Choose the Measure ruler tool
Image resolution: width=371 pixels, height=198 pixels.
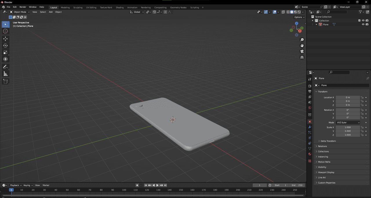(6, 74)
